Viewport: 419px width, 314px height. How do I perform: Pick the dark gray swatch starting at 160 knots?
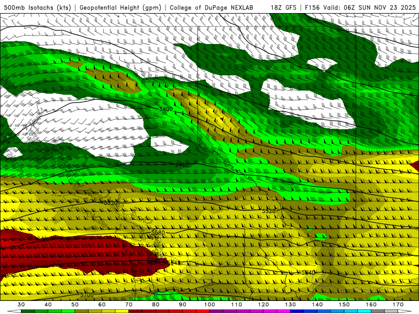pyautogui.click(x=378, y=311)
